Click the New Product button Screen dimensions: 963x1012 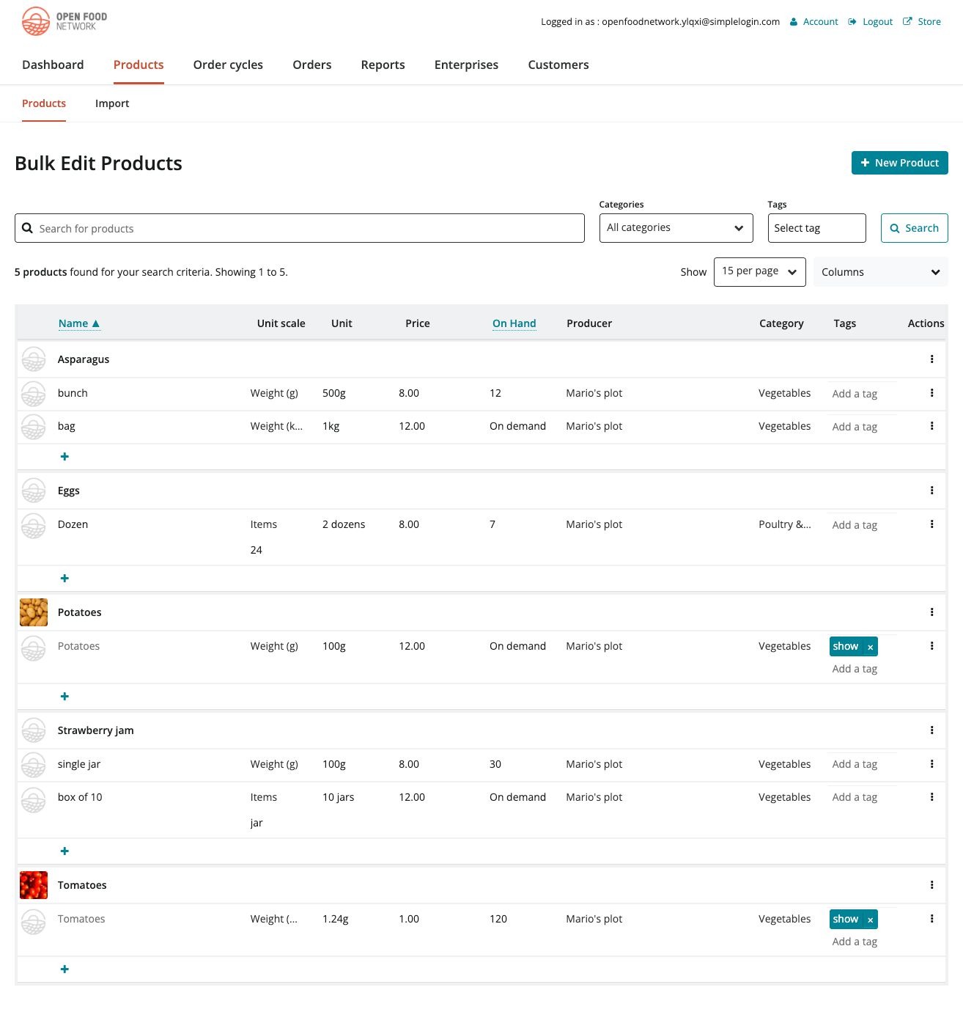(x=899, y=163)
